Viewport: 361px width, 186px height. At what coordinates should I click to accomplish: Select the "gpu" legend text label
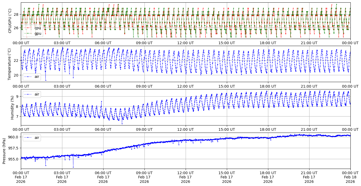pos(38,33)
